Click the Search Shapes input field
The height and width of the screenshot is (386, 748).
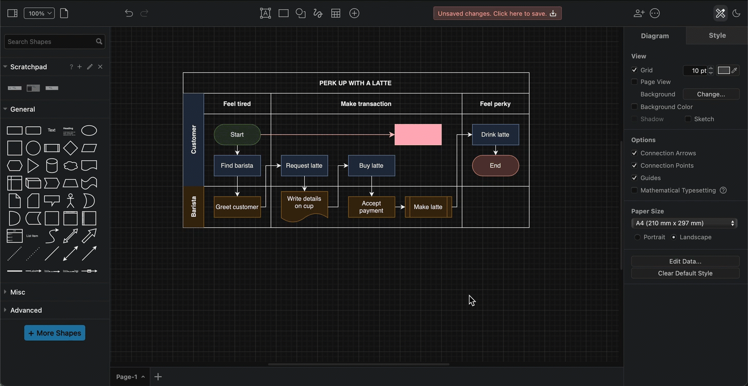[x=51, y=42]
